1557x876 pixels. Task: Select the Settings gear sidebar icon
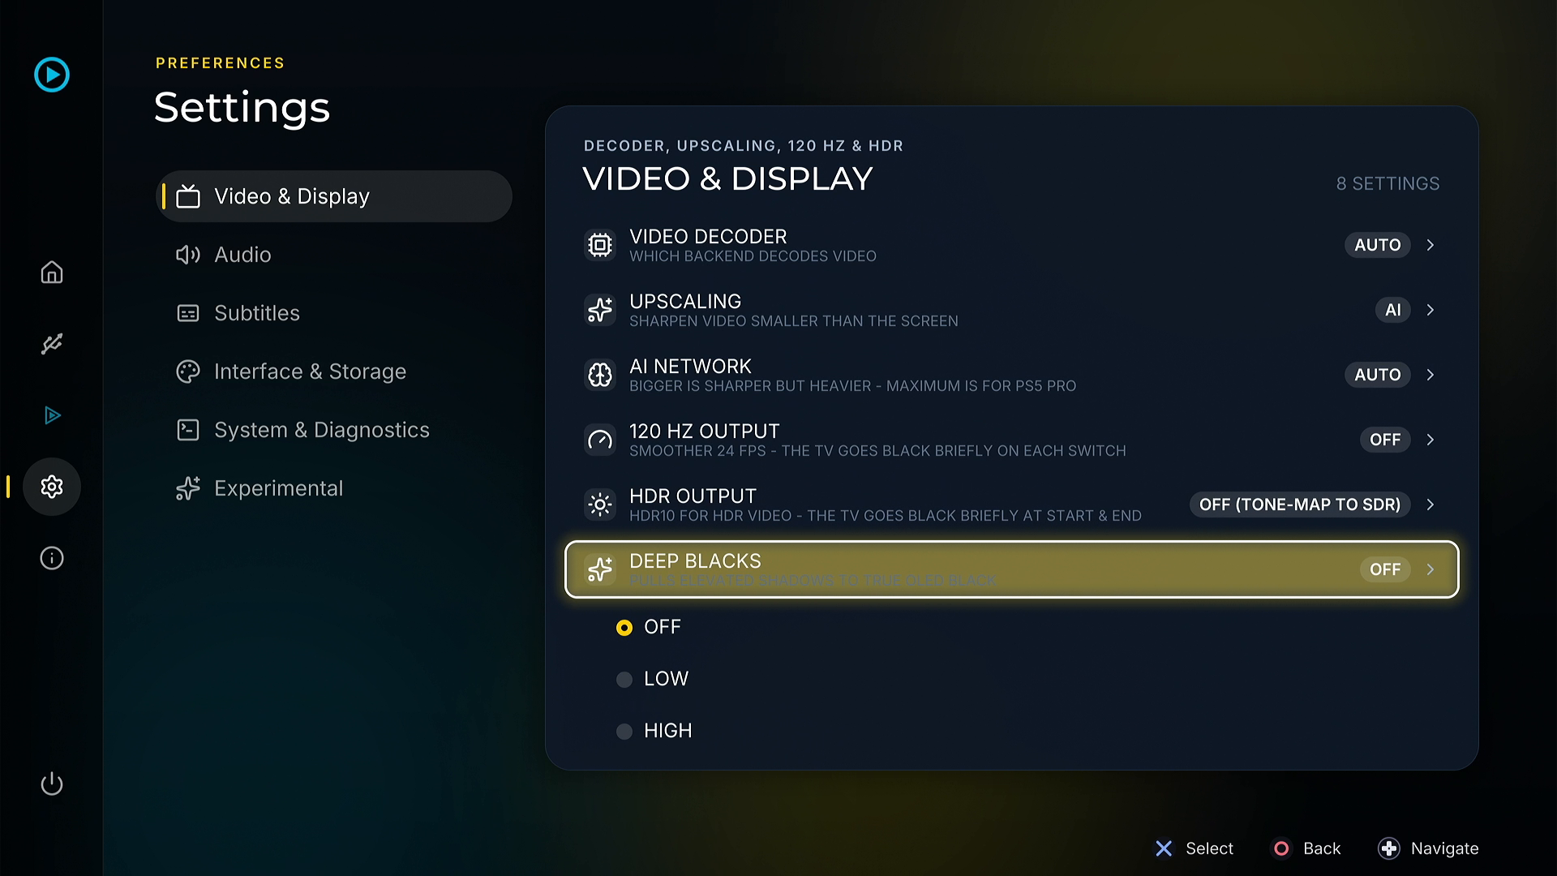(52, 487)
